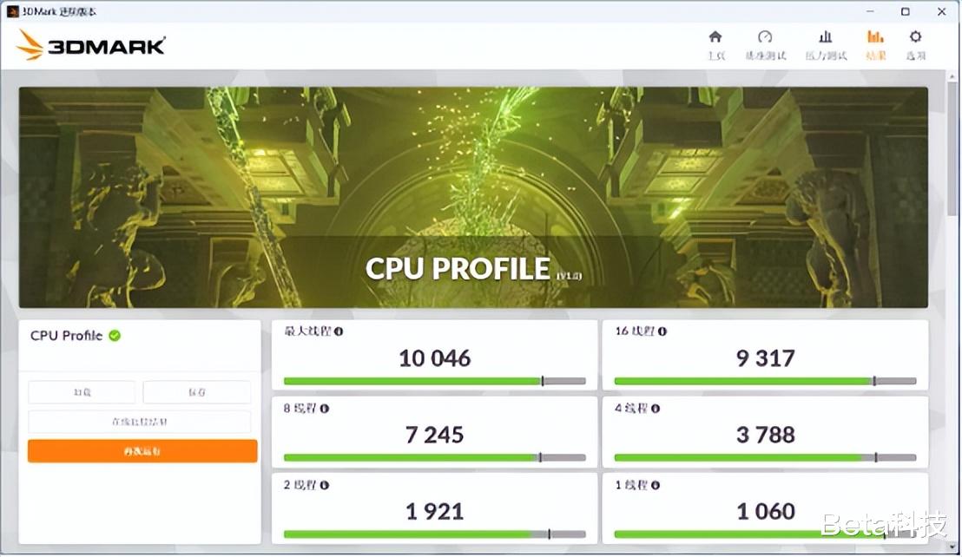Close the 3DMark window
Image resolution: width=962 pixels, height=557 pixels.
click(x=942, y=11)
